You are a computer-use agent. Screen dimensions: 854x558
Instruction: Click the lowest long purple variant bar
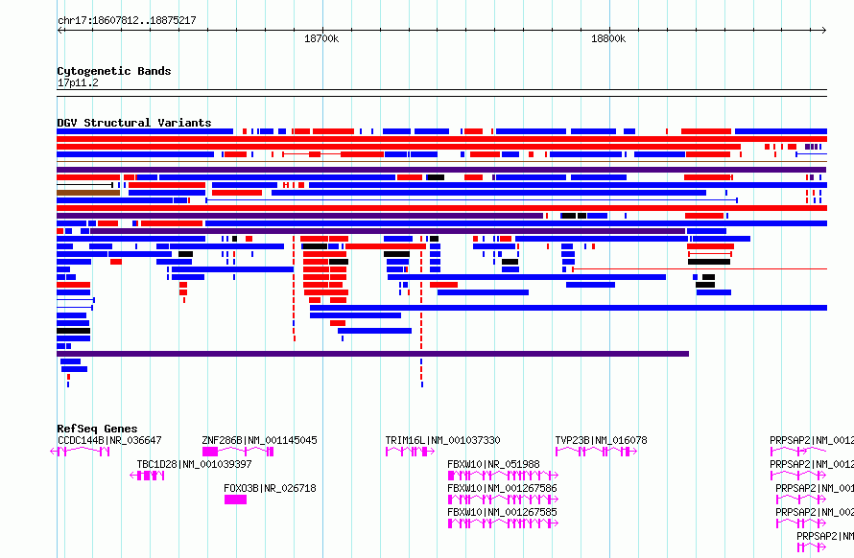point(372,354)
